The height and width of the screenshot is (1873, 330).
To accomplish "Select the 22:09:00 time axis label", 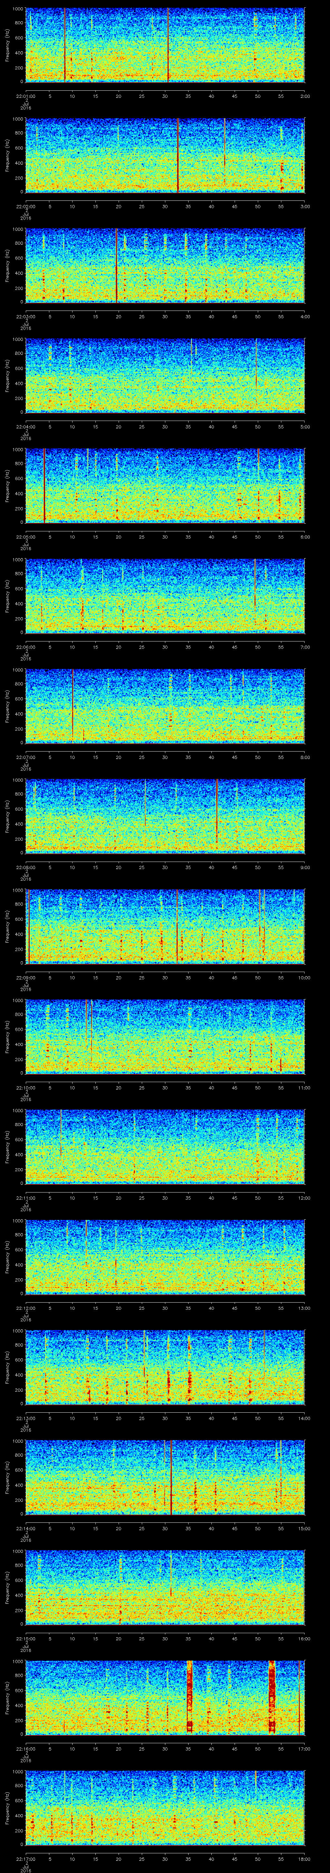I will tap(25, 978).
